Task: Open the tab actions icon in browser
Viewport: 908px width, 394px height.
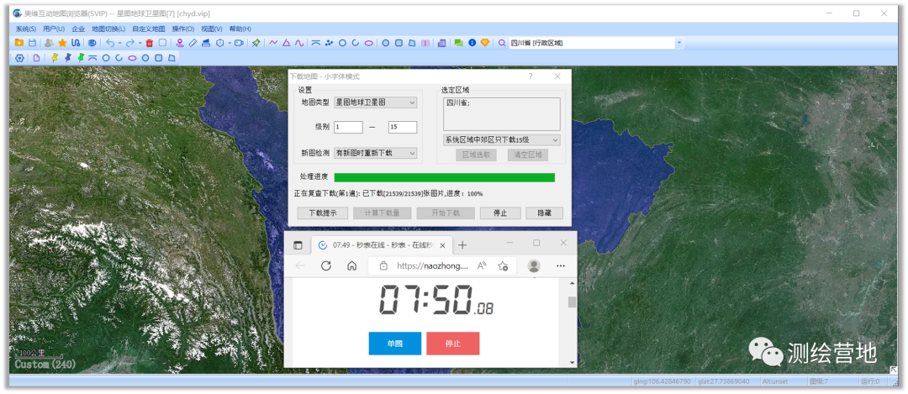Action: (298, 245)
